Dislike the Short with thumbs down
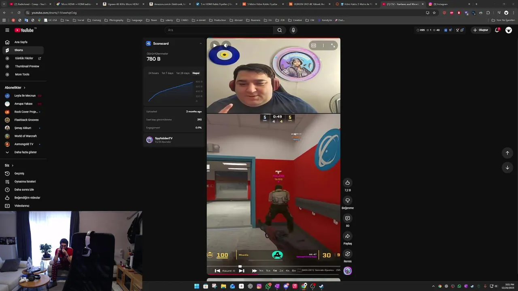The image size is (518, 291). coord(347,200)
